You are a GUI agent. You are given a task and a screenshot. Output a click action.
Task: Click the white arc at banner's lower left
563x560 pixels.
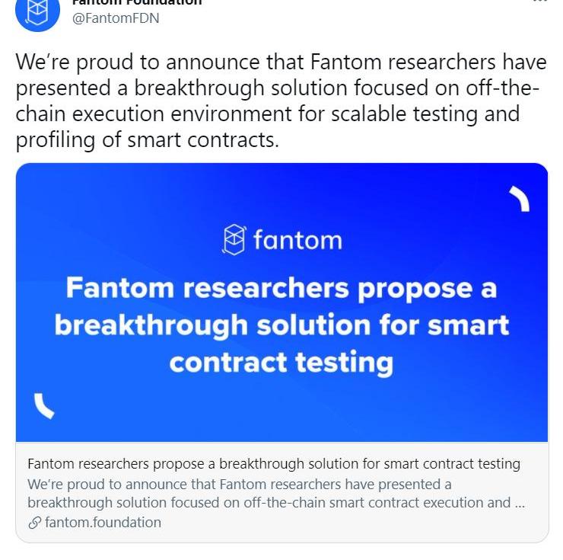(x=44, y=406)
